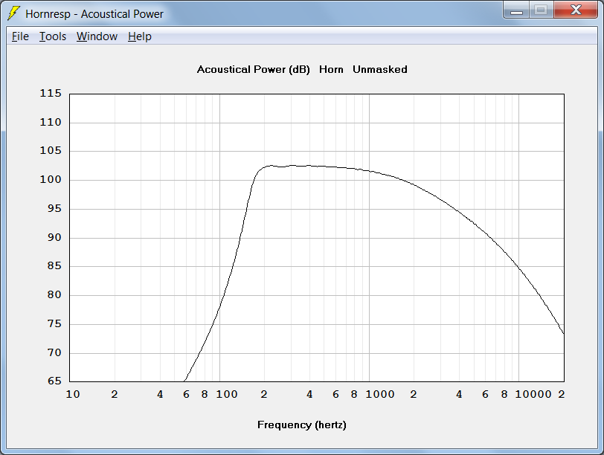604x455 pixels.
Task: Click the Hornresp lightning bolt icon
Action: (13, 13)
